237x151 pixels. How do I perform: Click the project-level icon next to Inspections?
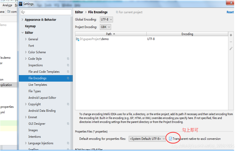click(x=68, y=65)
